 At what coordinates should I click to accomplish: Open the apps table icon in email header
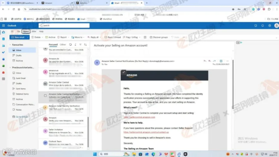click(x=221, y=61)
